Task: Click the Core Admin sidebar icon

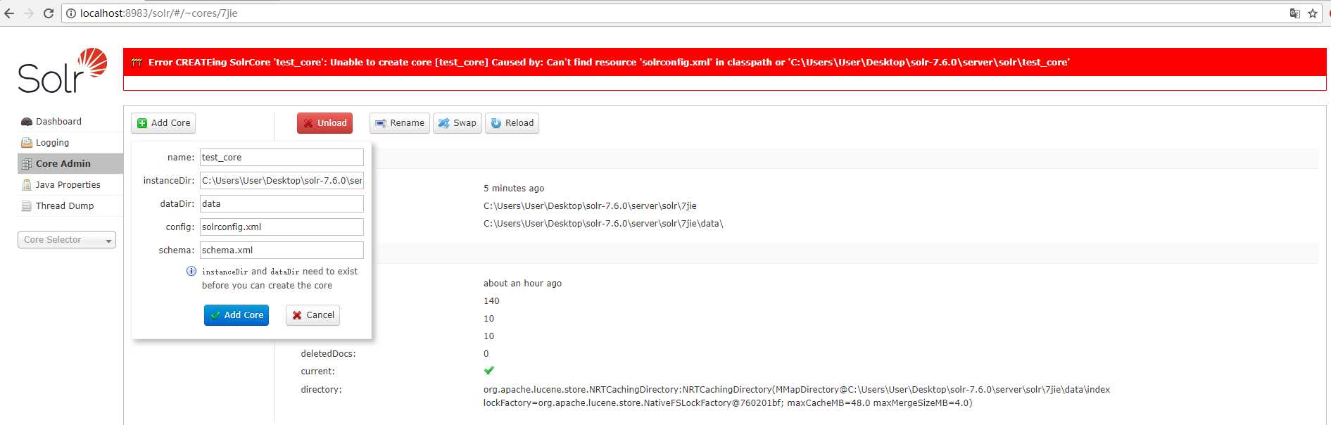Action: click(27, 164)
